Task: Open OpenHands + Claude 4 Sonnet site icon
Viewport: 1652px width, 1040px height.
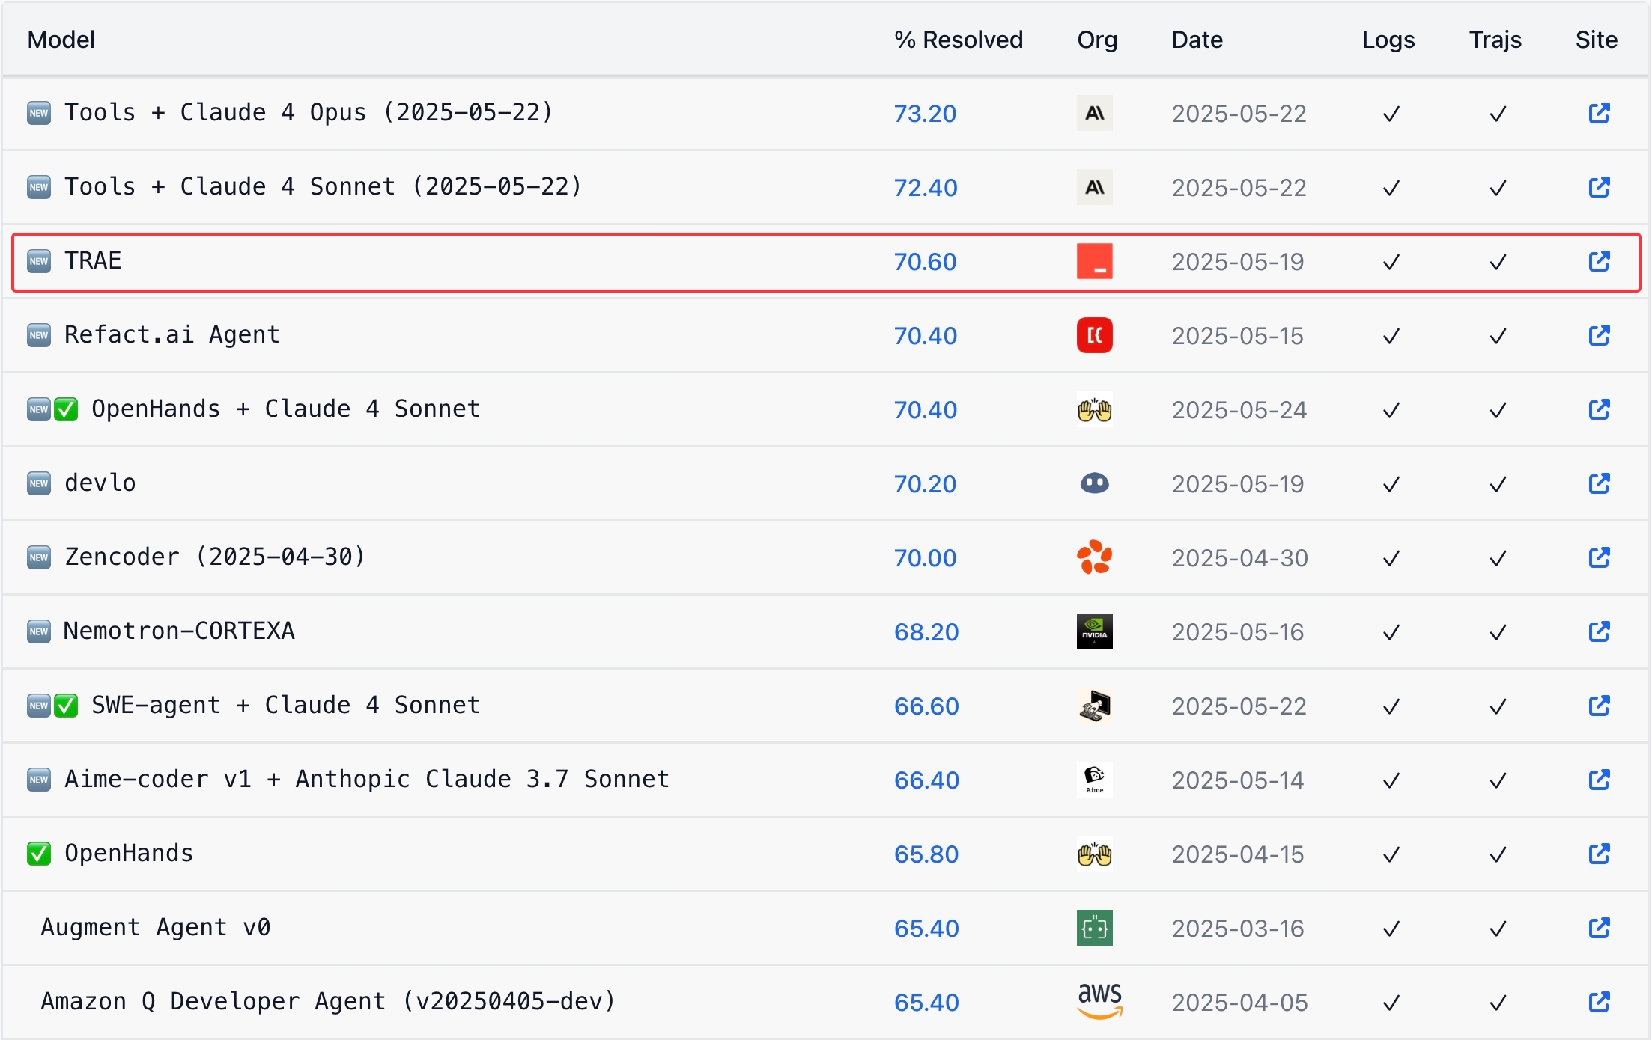Action: point(1599,409)
